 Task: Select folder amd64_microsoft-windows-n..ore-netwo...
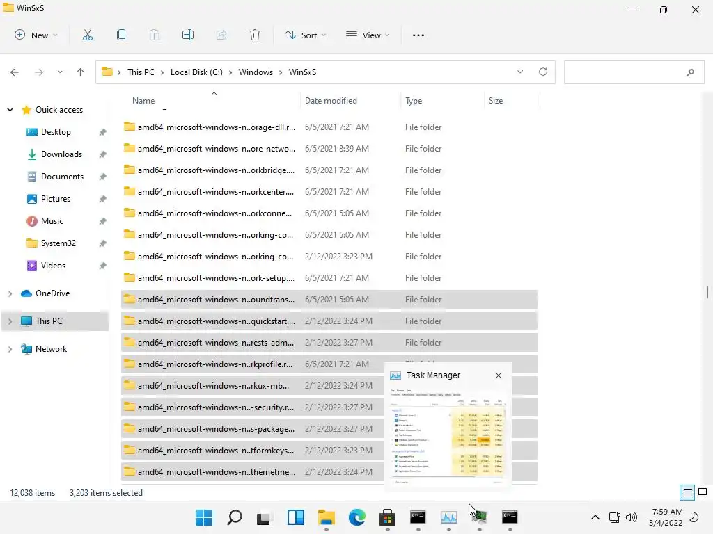pos(329,149)
